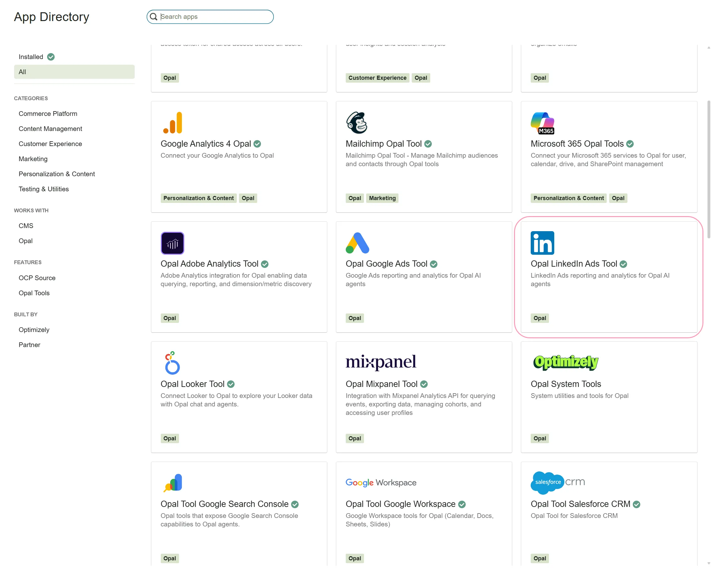This screenshot has height=582, width=721.
Task: Click the Mailchimp monkey logo icon
Action: click(x=357, y=123)
